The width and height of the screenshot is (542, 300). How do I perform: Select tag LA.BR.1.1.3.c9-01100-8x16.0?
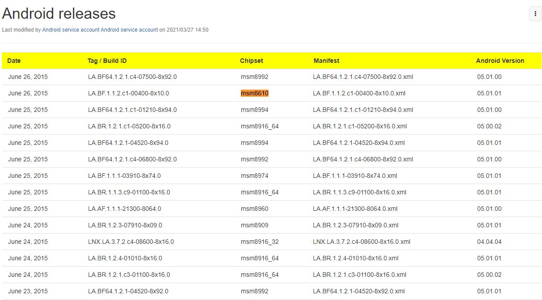(129, 192)
